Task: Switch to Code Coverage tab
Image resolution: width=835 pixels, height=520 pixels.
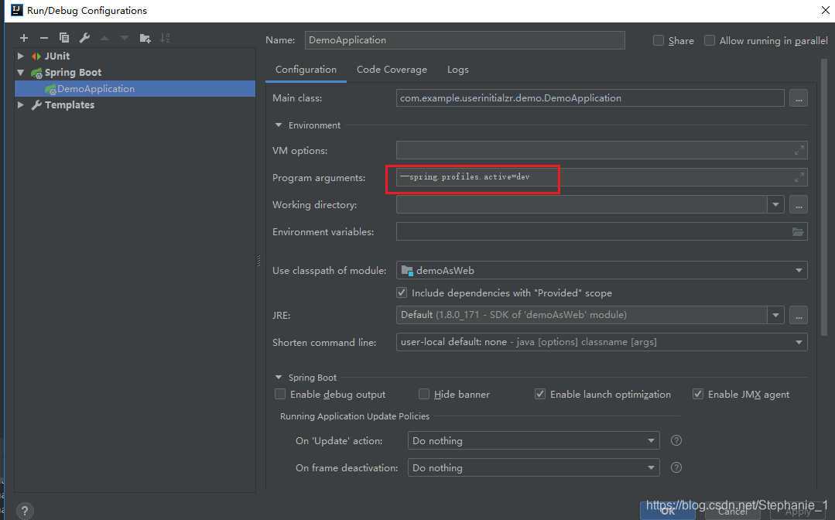Action: [392, 70]
